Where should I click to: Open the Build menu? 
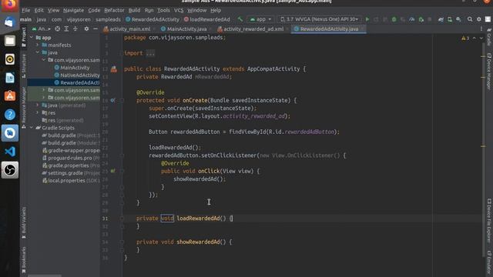(134, 10)
